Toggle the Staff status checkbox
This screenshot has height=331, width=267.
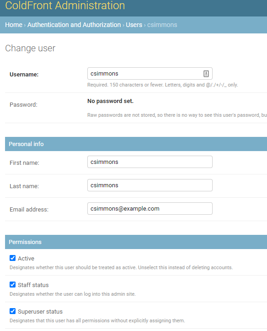pos(13,285)
